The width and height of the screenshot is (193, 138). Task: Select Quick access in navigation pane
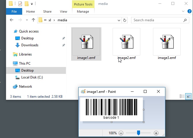pyautogui.click(x=29, y=31)
